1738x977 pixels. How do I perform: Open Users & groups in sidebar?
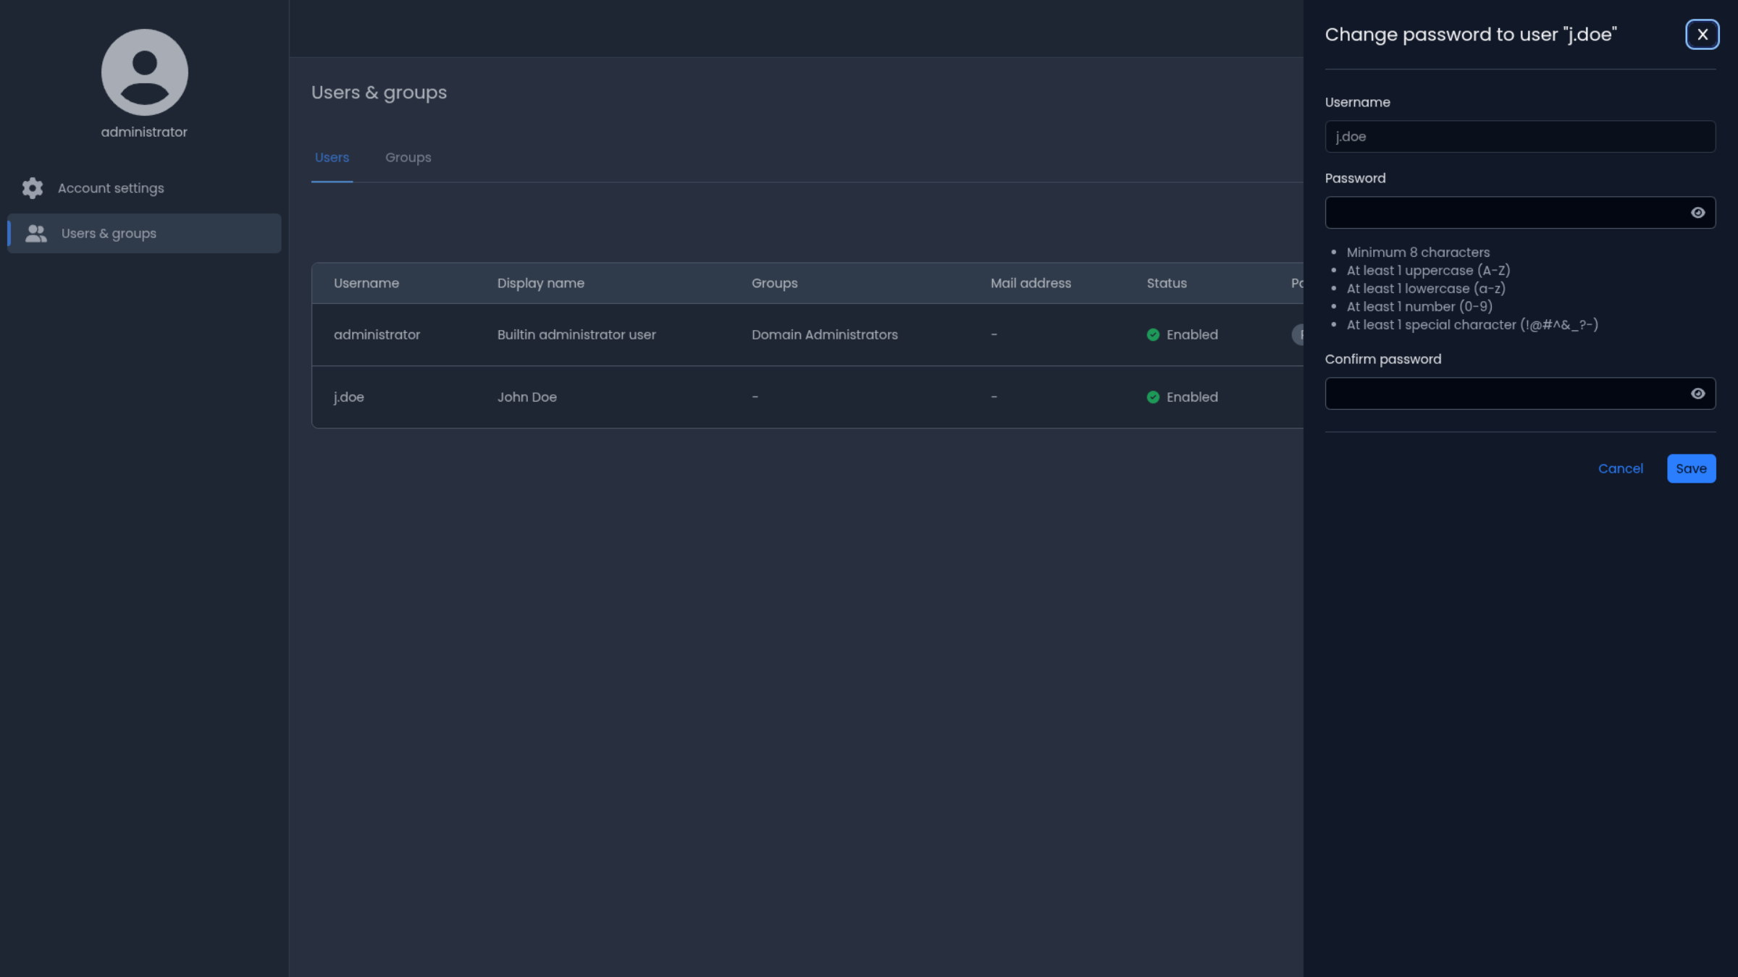coord(144,233)
